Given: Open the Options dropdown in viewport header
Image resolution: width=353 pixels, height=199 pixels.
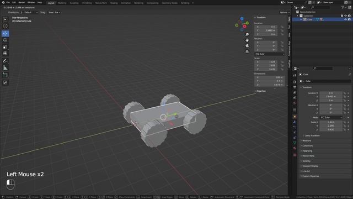Looking at the screenshot, I should (x=285, y=12).
